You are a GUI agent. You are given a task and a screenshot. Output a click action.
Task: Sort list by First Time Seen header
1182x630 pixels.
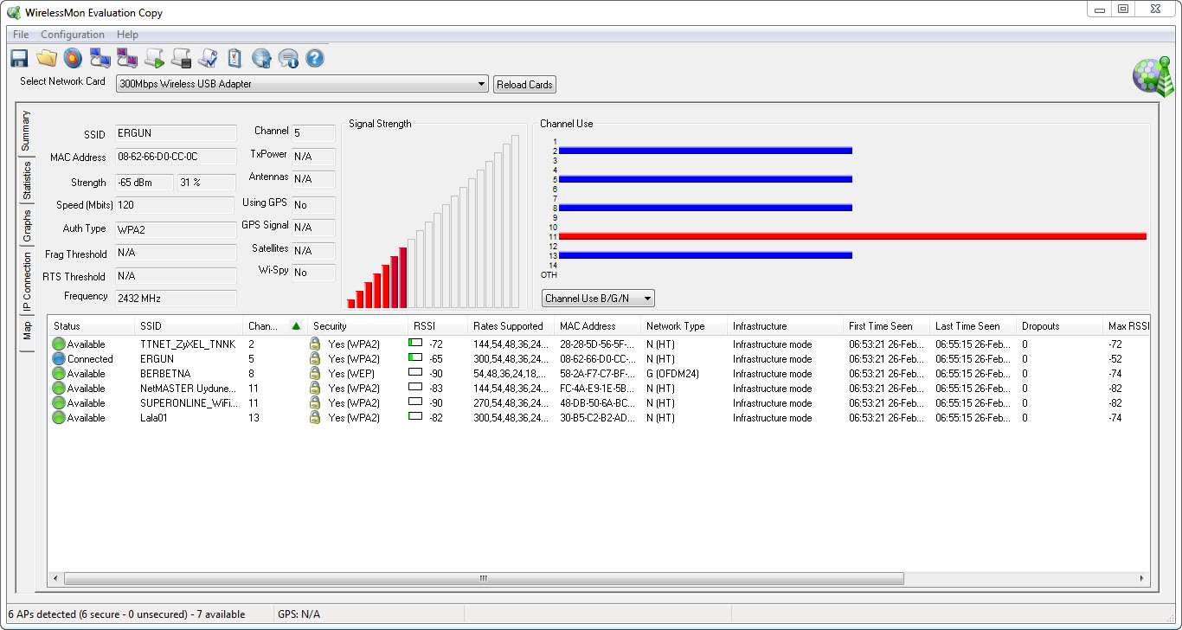coord(886,326)
